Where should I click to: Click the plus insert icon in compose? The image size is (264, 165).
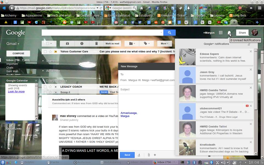(x=155, y=155)
